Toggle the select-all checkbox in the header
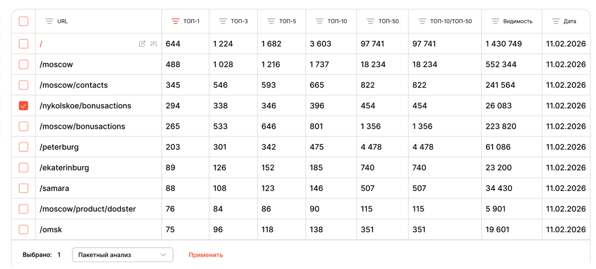The image size is (596, 269). [24, 21]
